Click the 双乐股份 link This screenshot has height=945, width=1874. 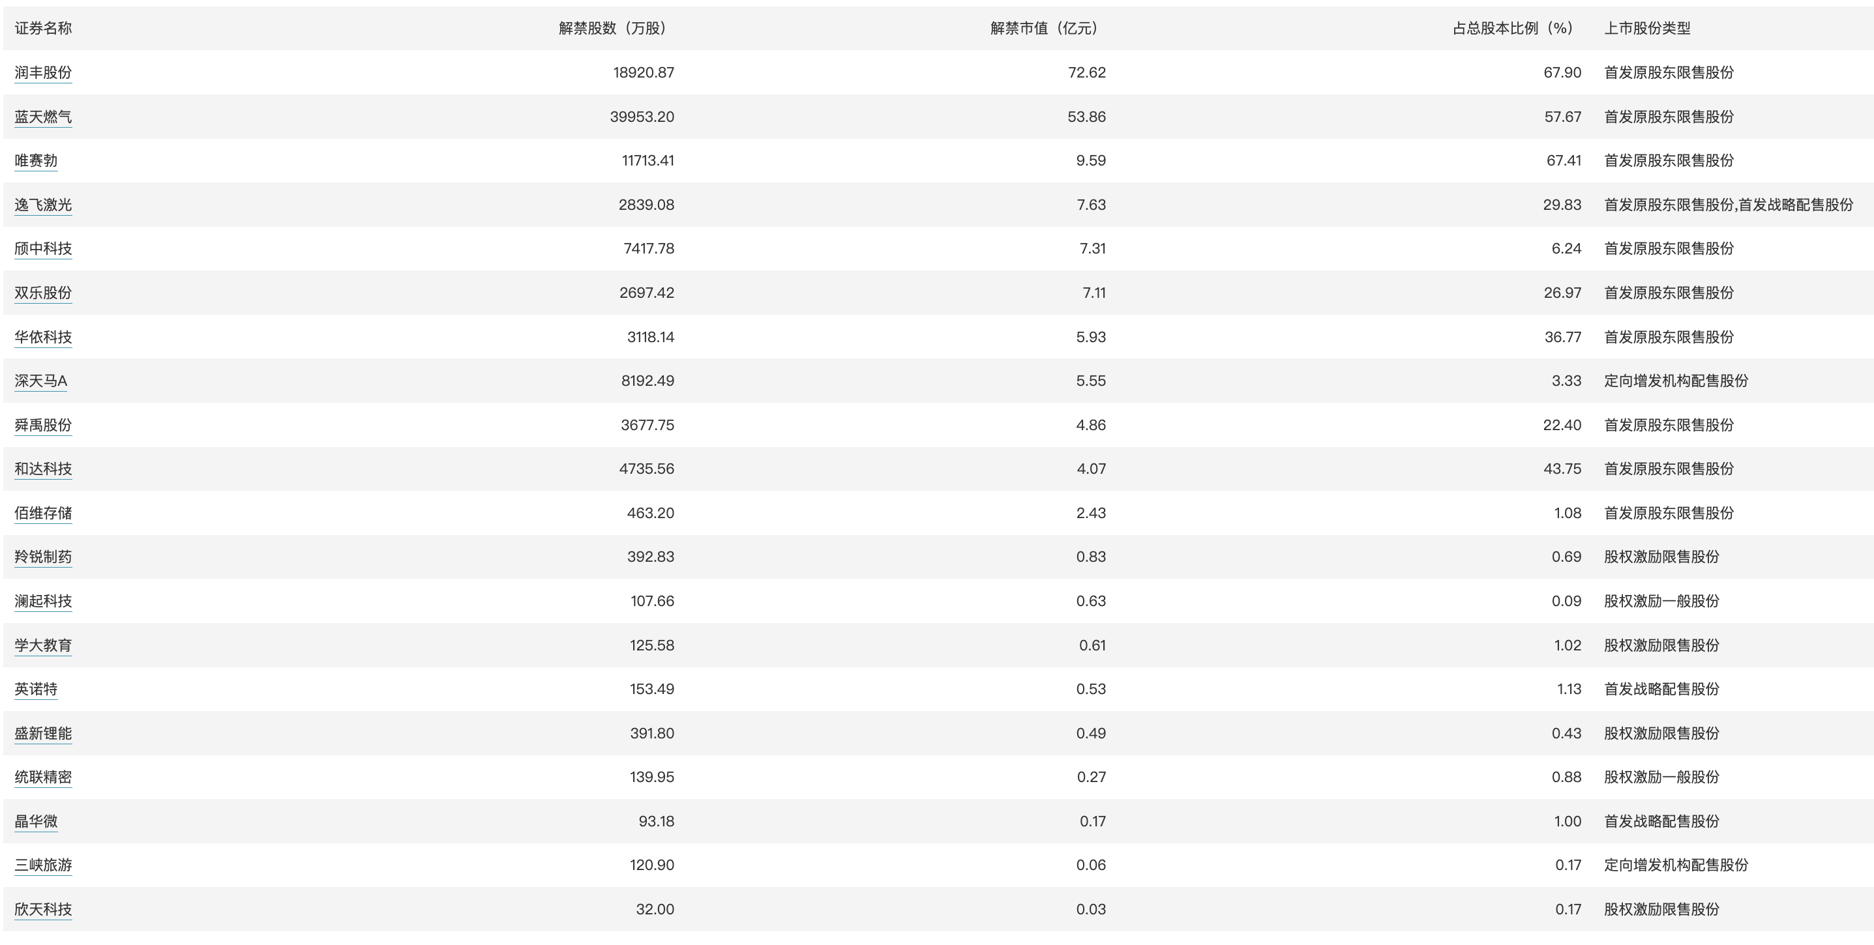[43, 293]
